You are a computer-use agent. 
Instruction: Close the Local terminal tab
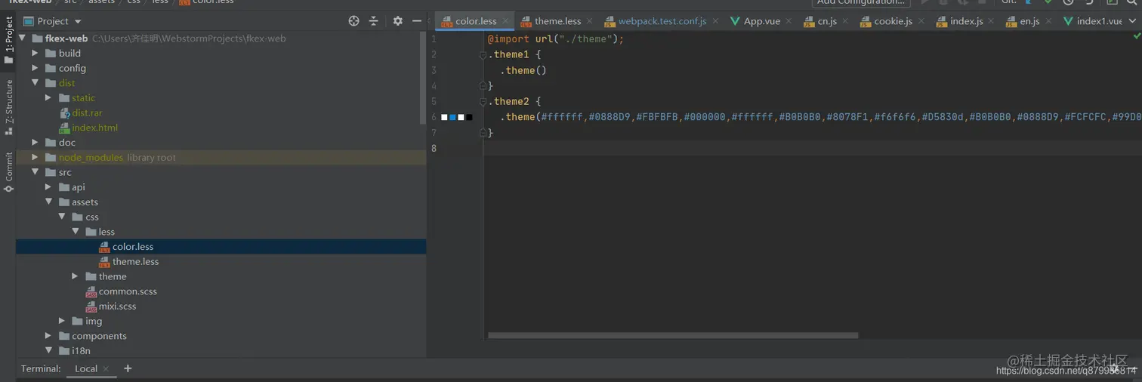click(x=106, y=369)
